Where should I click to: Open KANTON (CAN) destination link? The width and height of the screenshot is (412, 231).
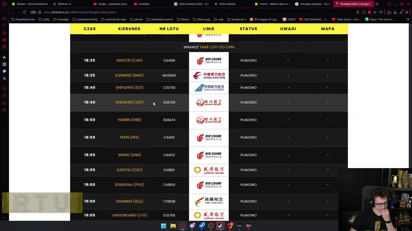click(129, 60)
